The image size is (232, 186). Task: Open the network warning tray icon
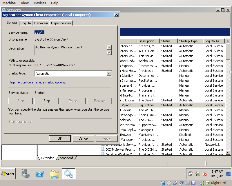click(x=197, y=174)
